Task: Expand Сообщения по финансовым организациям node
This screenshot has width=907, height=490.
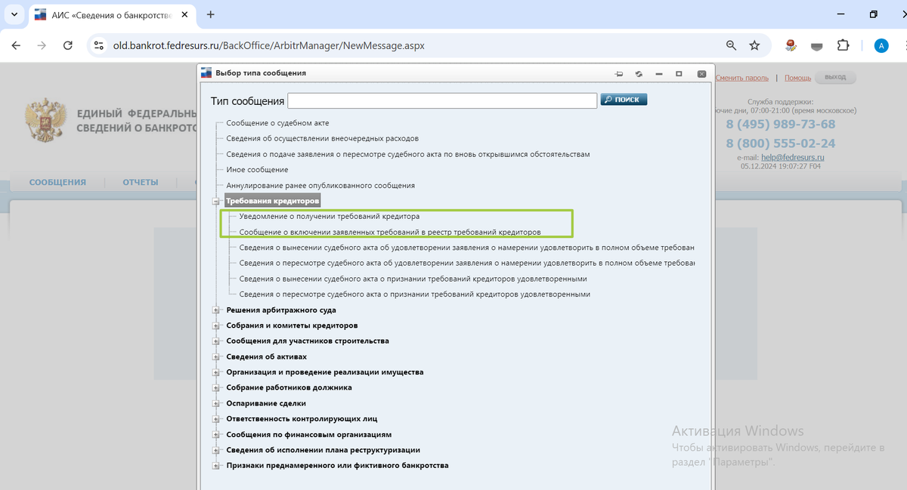Action: (x=215, y=435)
